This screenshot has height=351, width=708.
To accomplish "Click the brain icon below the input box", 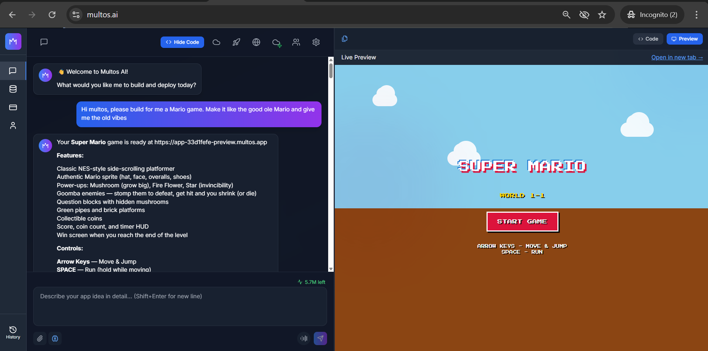I will pos(55,338).
